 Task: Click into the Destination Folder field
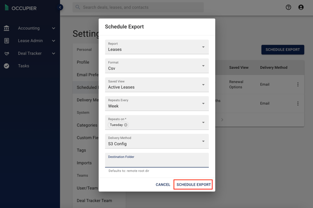pos(156,160)
